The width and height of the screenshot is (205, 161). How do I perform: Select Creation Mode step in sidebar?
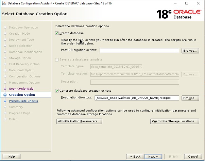(19, 34)
